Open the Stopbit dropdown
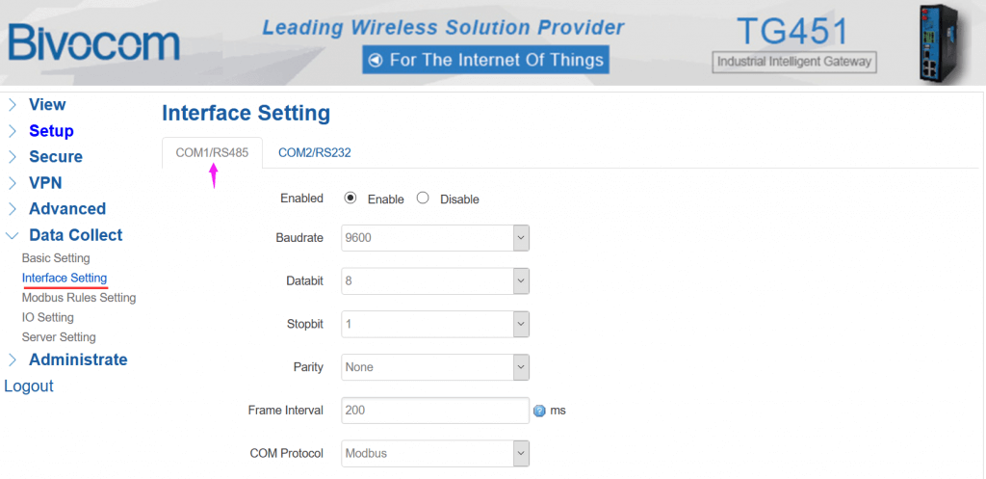Viewport: 986px width, 479px height. click(435, 324)
